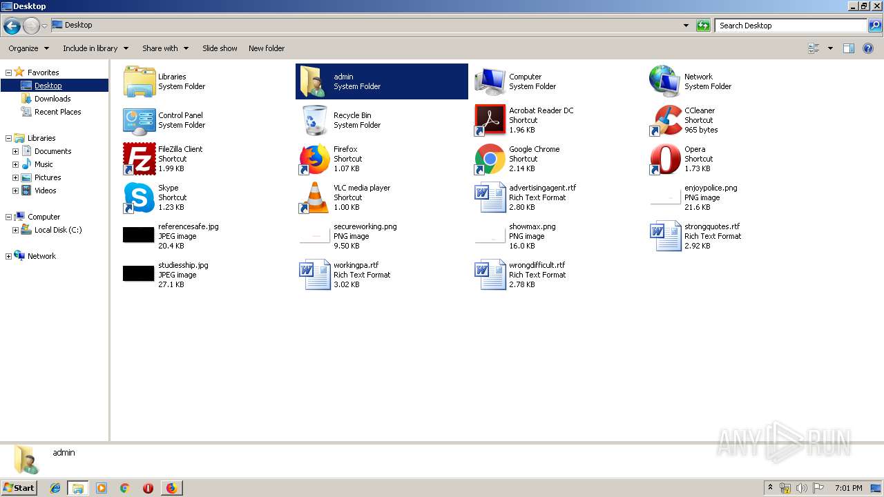This screenshot has width=884, height=497.
Task: Select the referencesafe.jpg thumbnail
Action: tap(139, 235)
